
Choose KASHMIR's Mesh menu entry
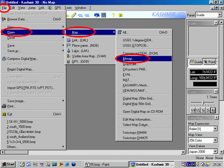(144, 85)
